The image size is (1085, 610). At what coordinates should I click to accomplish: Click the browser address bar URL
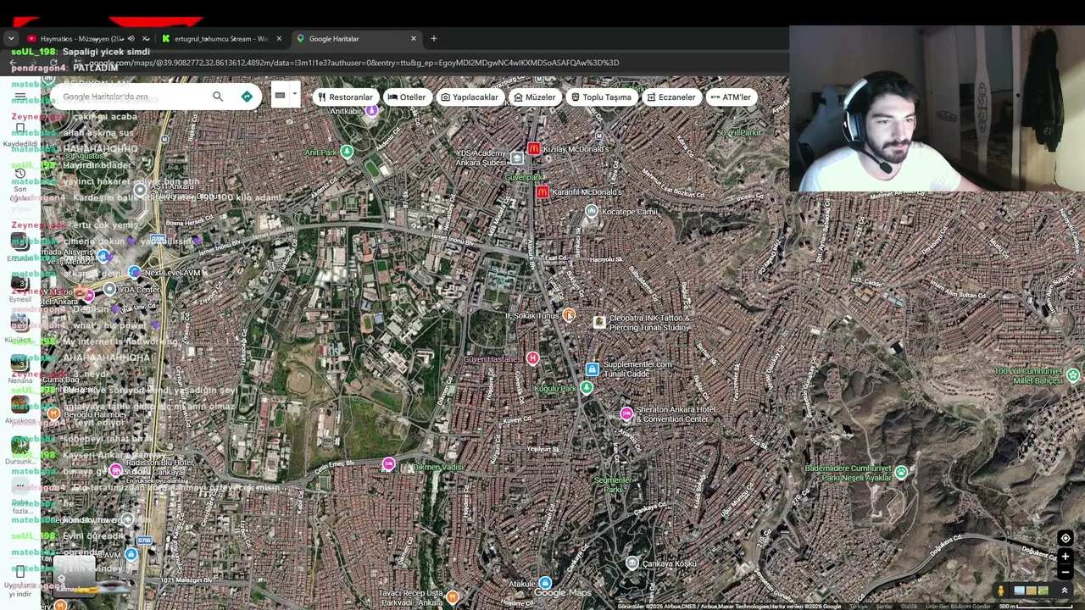(354, 63)
